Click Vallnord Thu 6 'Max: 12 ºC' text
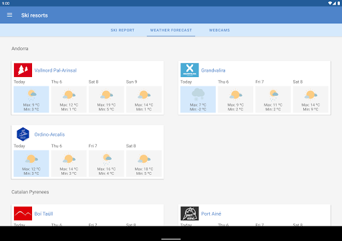The height and width of the screenshot is (241, 342). click(x=69, y=105)
